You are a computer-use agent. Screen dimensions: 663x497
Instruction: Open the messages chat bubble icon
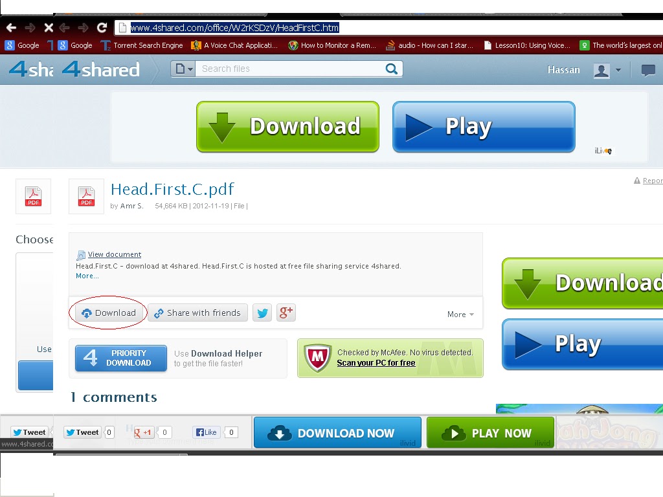pyautogui.click(x=647, y=70)
